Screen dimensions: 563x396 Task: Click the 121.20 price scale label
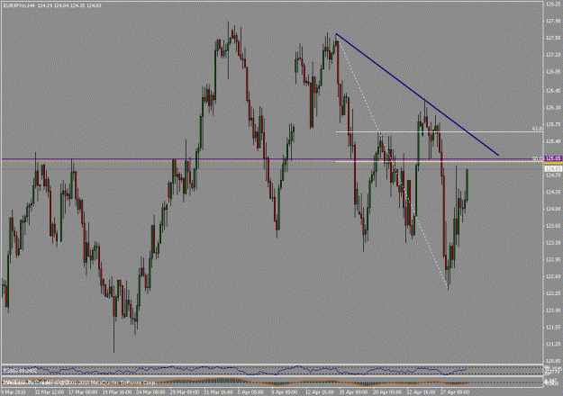point(553,344)
